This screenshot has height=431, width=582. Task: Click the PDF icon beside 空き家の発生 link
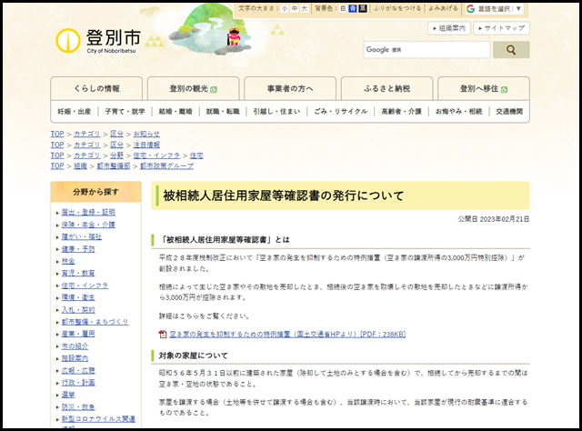pyautogui.click(x=163, y=335)
